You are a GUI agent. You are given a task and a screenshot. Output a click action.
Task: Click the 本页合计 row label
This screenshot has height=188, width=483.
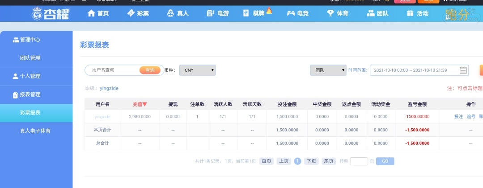[x=102, y=130]
